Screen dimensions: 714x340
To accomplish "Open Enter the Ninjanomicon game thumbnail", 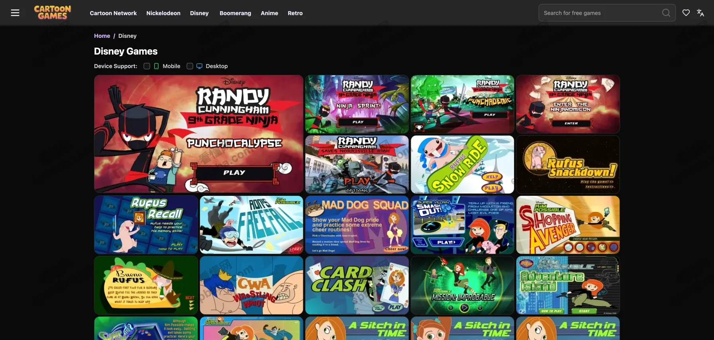I will (x=568, y=104).
